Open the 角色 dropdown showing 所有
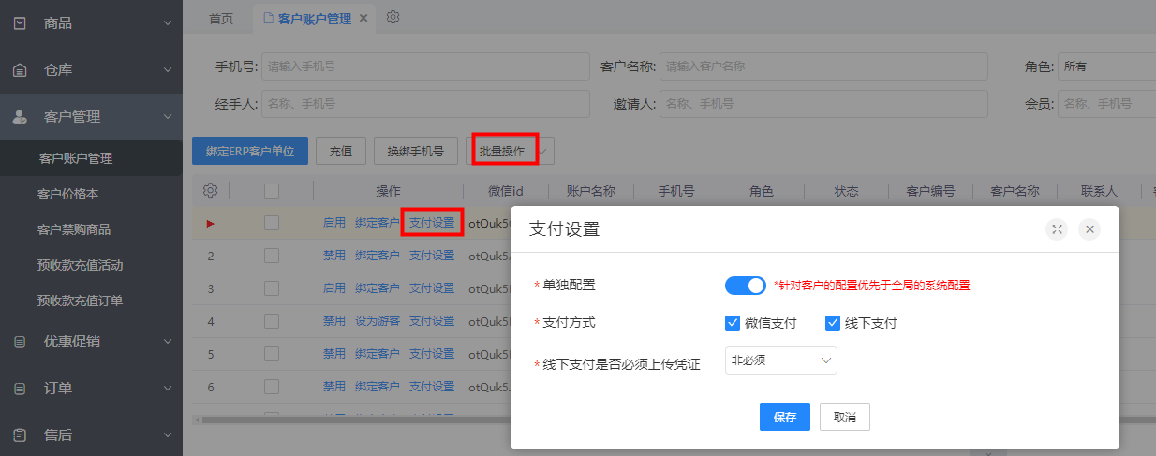Viewport: 1156px width, 456px height. pos(1106,66)
